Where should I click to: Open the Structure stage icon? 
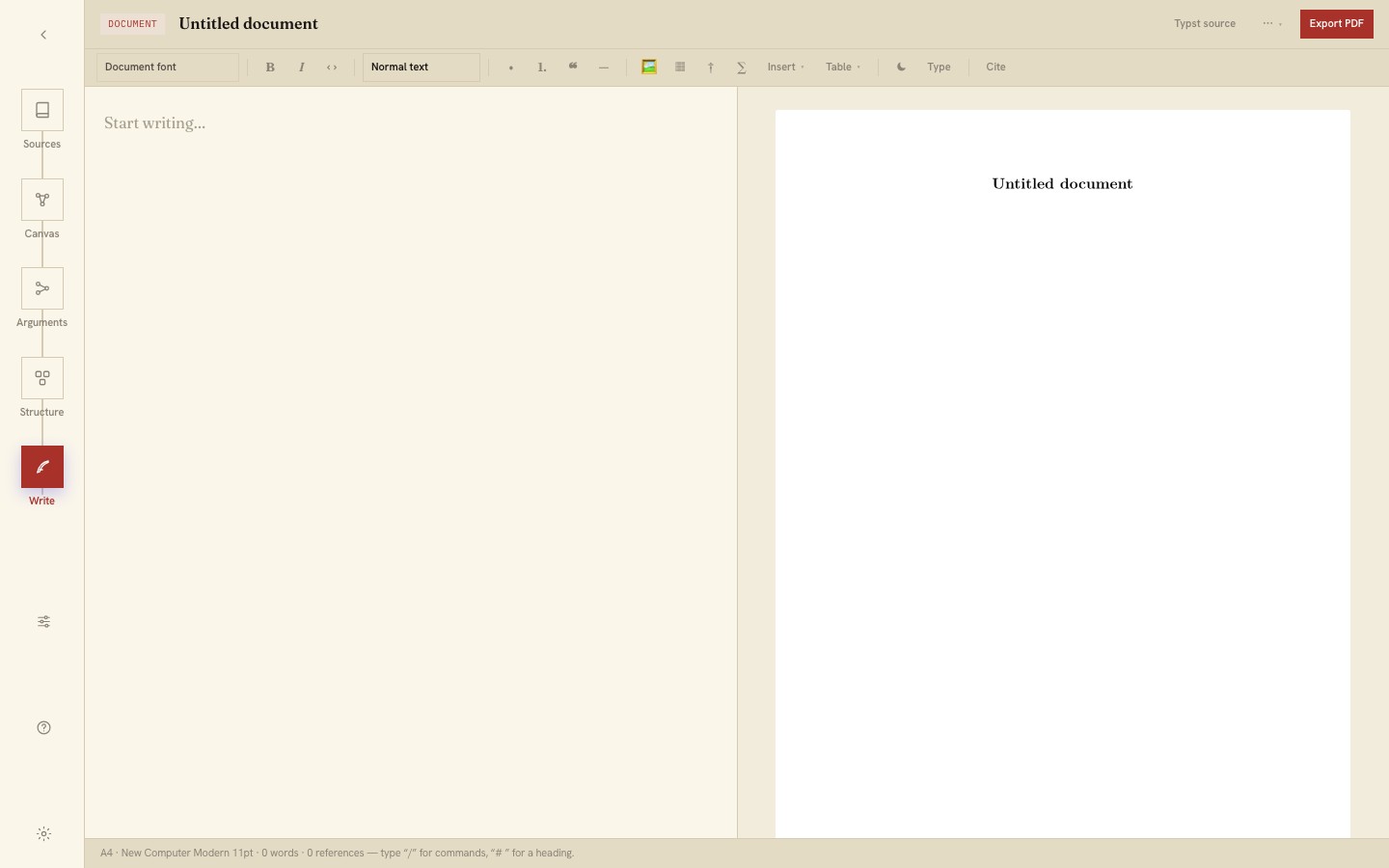[42, 378]
